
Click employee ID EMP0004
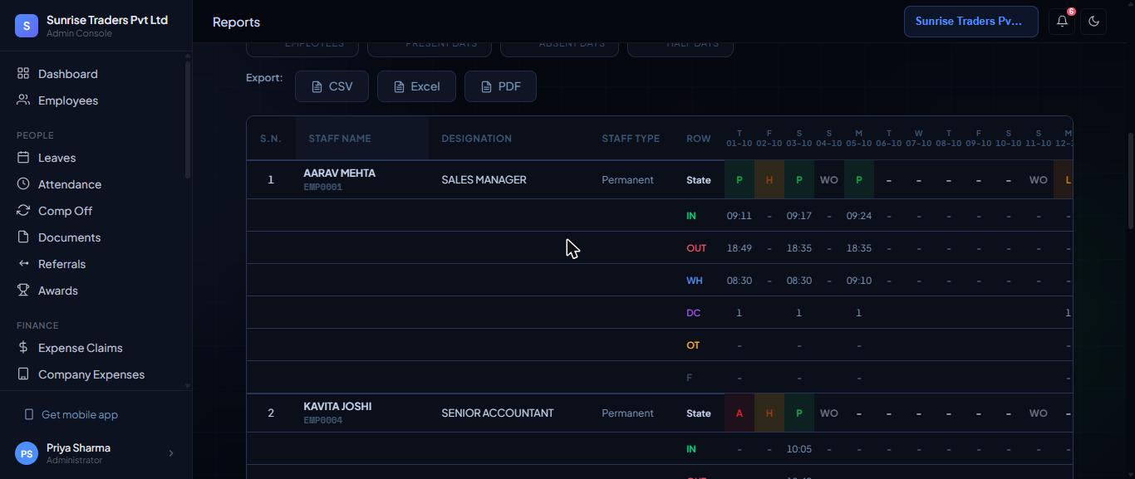coord(322,421)
